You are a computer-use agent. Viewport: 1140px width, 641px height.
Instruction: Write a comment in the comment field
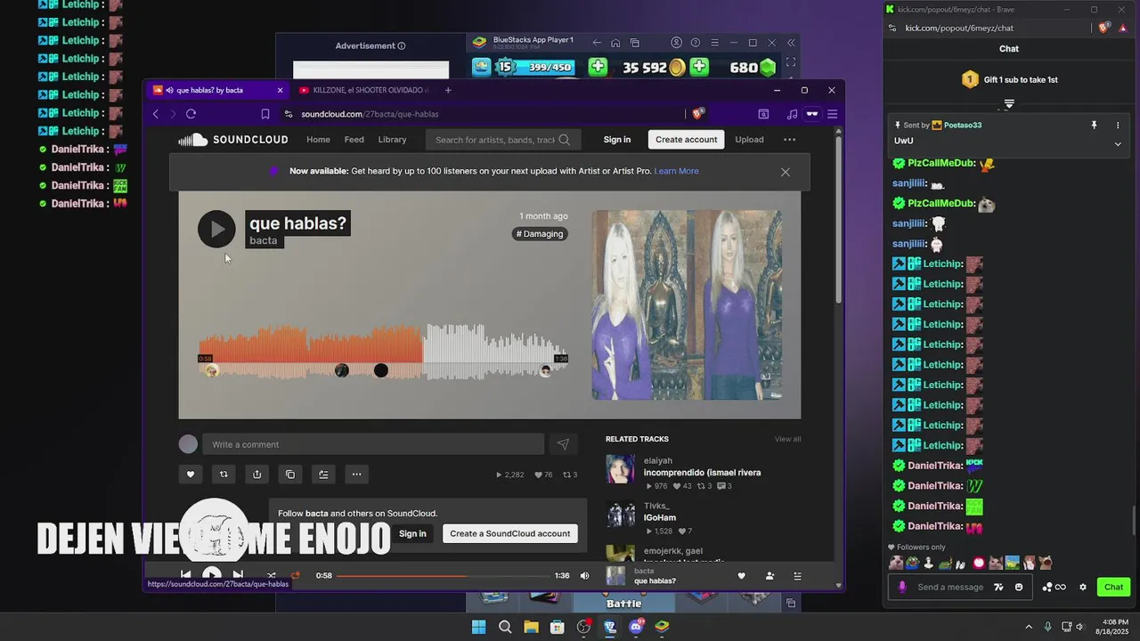373,444
